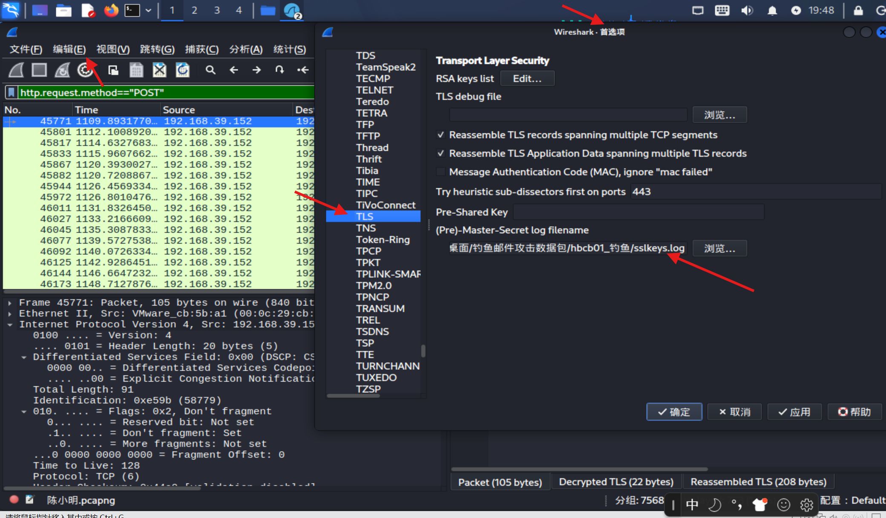Browse for the (Pre)-Master-Secret log file
The width and height of the screenshot is (886, 518).
click(x=719, y=248)
